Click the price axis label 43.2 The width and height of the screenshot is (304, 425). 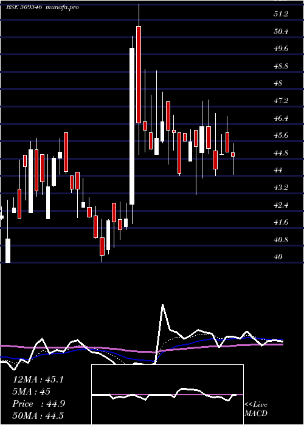click(x=281, y=188)
